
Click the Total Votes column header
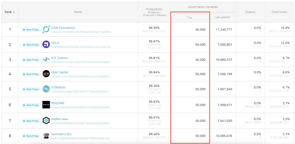tap(279, 12)
